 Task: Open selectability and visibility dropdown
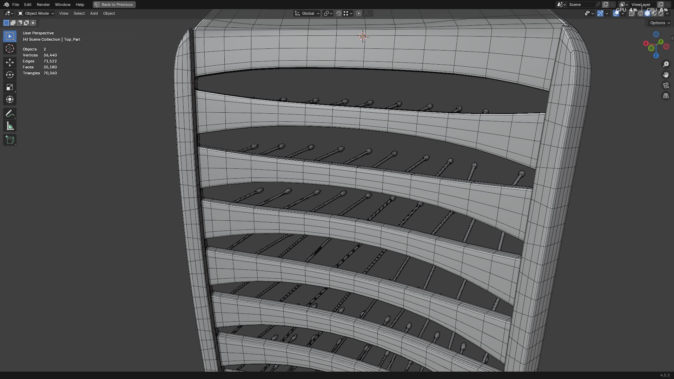pos(589,13)
